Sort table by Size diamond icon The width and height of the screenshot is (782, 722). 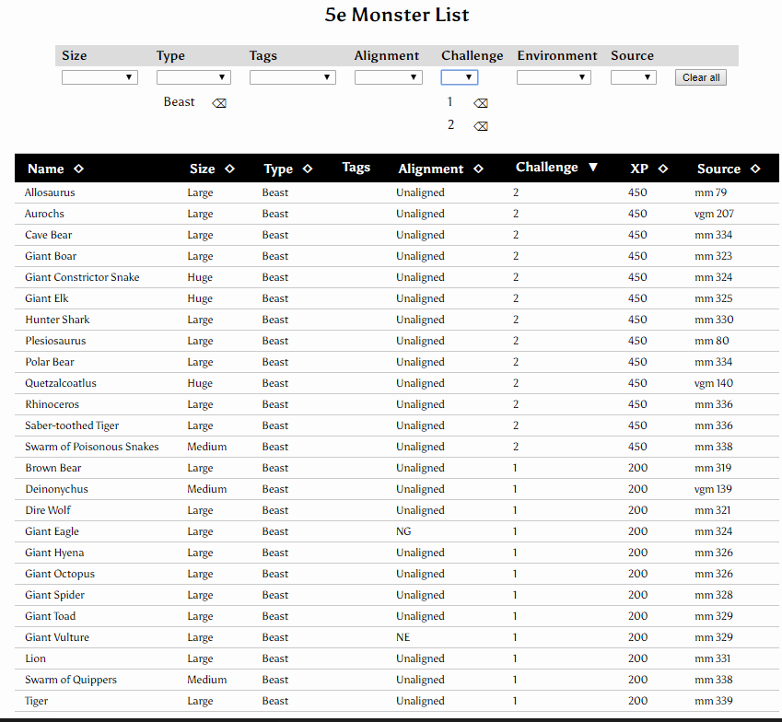[229, 169]
